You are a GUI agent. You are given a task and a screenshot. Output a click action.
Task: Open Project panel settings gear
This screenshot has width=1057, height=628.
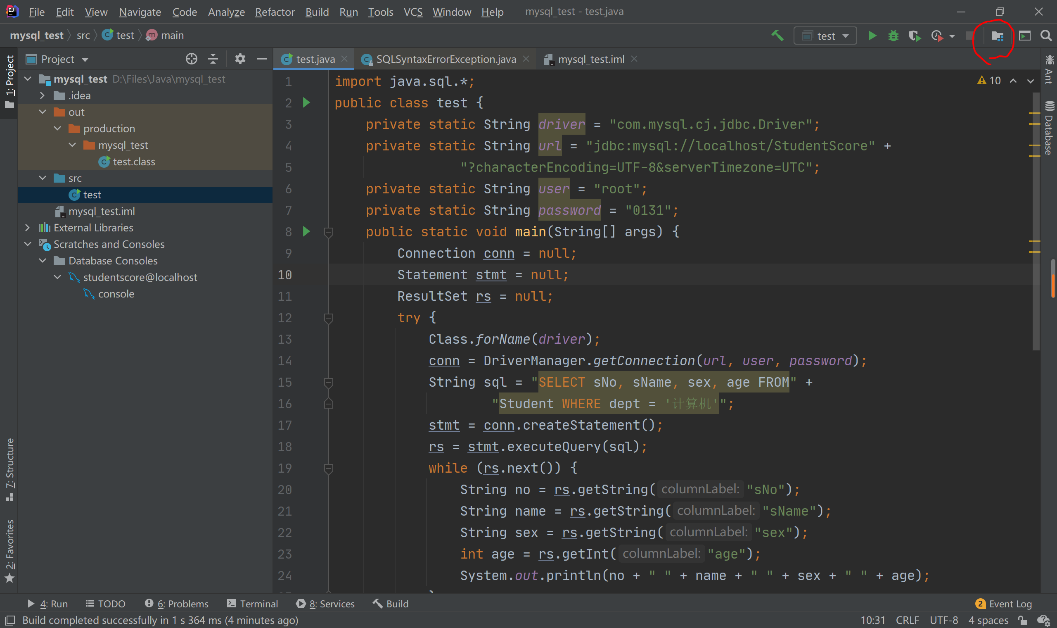[240, 59]
